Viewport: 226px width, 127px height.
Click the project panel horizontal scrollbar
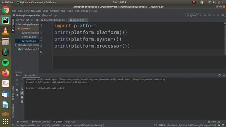click(x=19, y=72)
